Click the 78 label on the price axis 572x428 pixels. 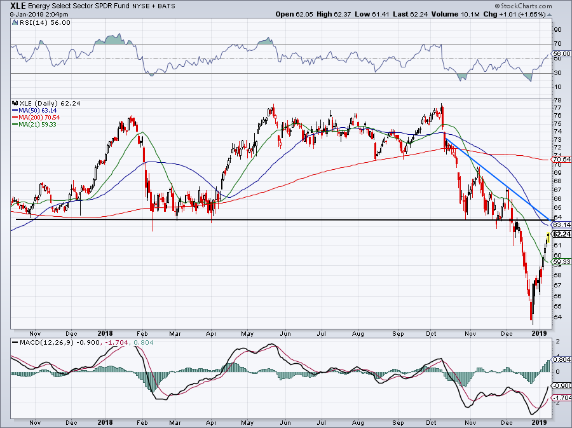[x=557, y=100]
